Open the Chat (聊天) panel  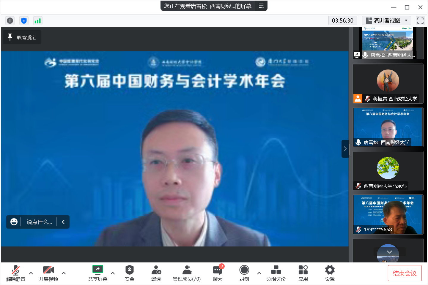(x=218, y=273)
